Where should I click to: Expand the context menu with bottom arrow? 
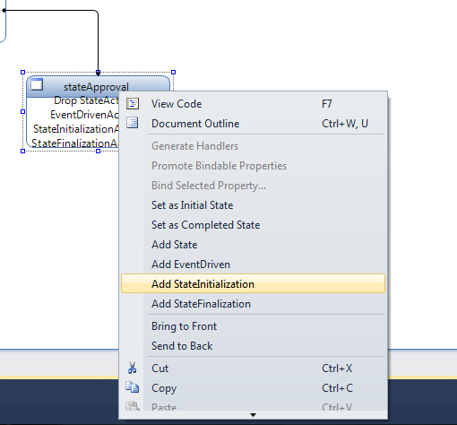tap(253, 415)
